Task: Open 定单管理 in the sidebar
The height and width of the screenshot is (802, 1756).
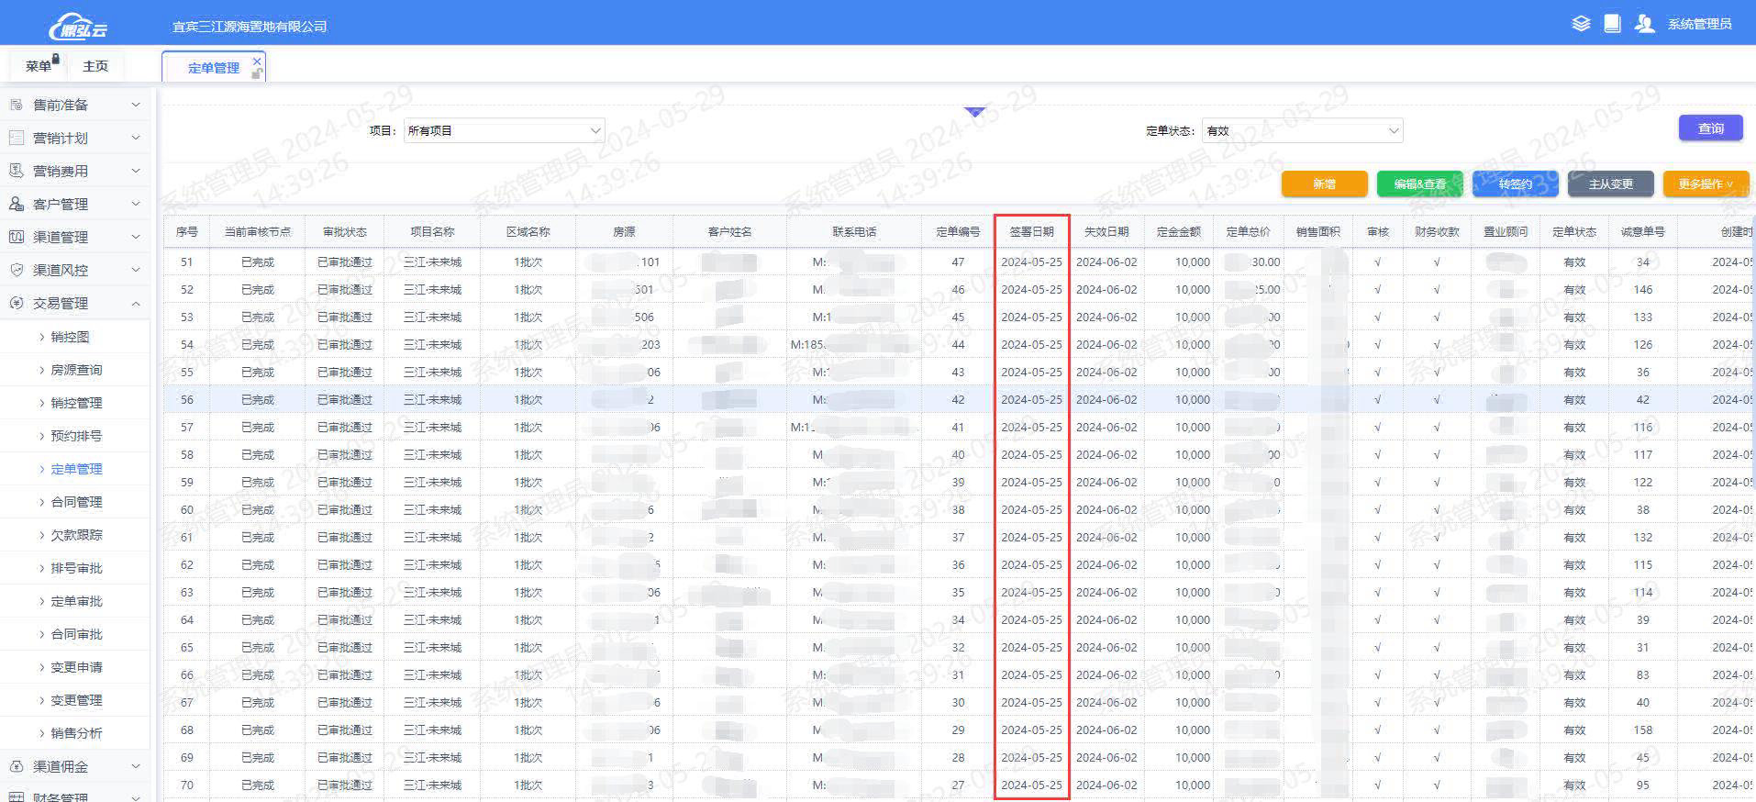Action: point(76,469)
